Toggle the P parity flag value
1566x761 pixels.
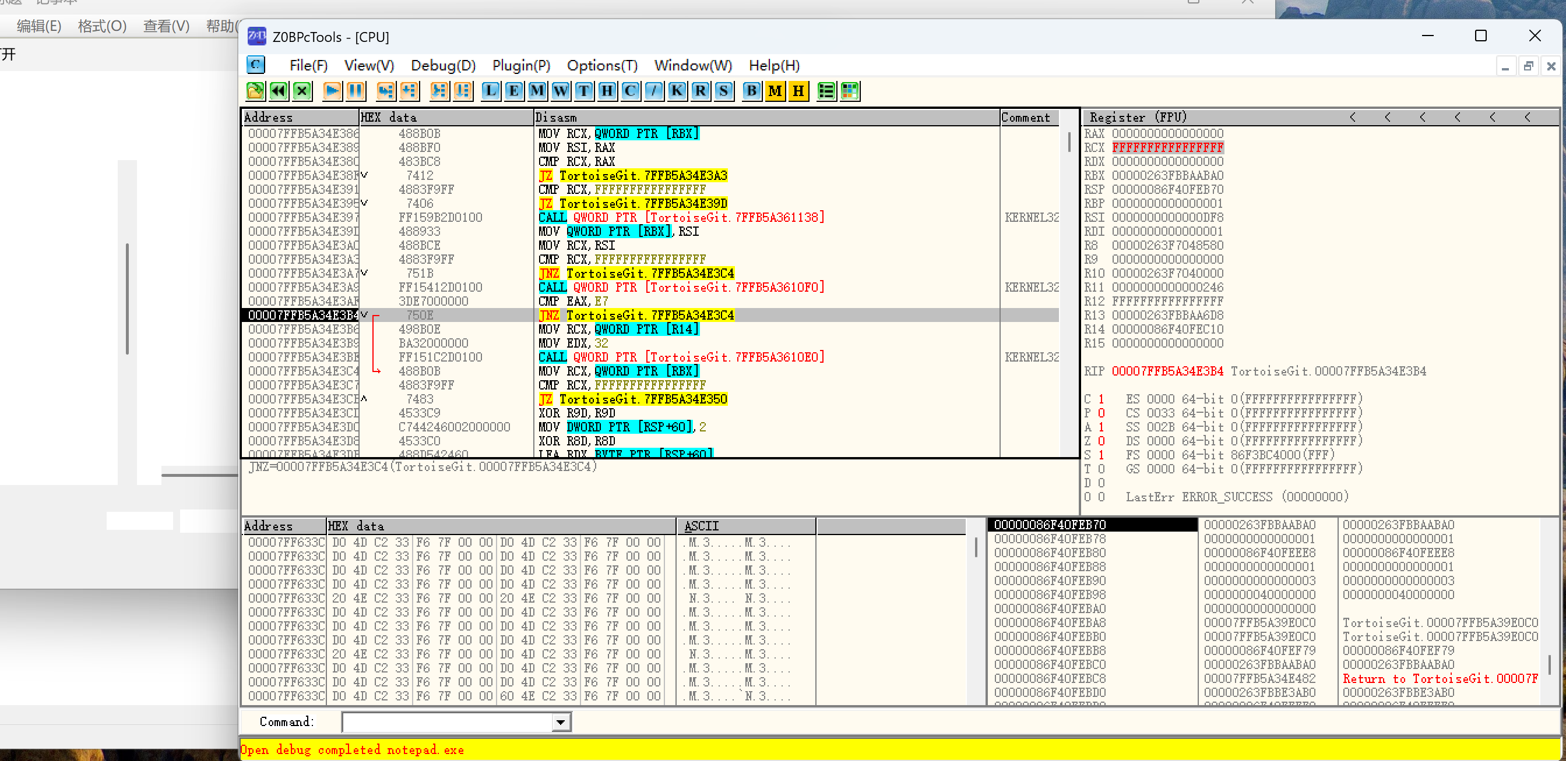[x=1101, y=413]
